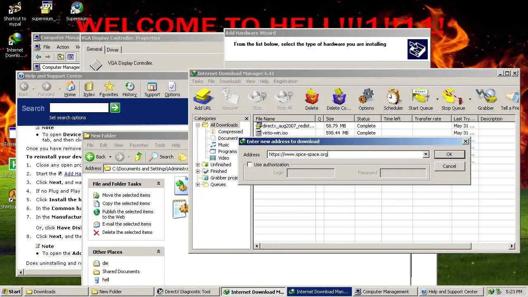Click Back arrow in New Folder window
Viewport: 528px width, 297px height.
96,157
